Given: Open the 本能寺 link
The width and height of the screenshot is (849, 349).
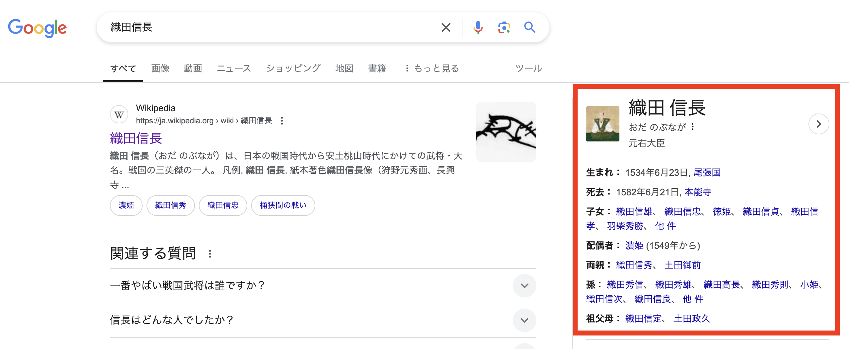Looking at the screenshot, I should [698, 192].
